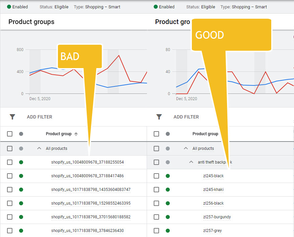Select all rows via left header checkbox
This screenshot has height=237, width=294.
[x=10, y=134]
